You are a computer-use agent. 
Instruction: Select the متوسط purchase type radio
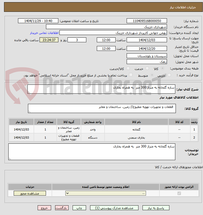[x=152, y=75]
